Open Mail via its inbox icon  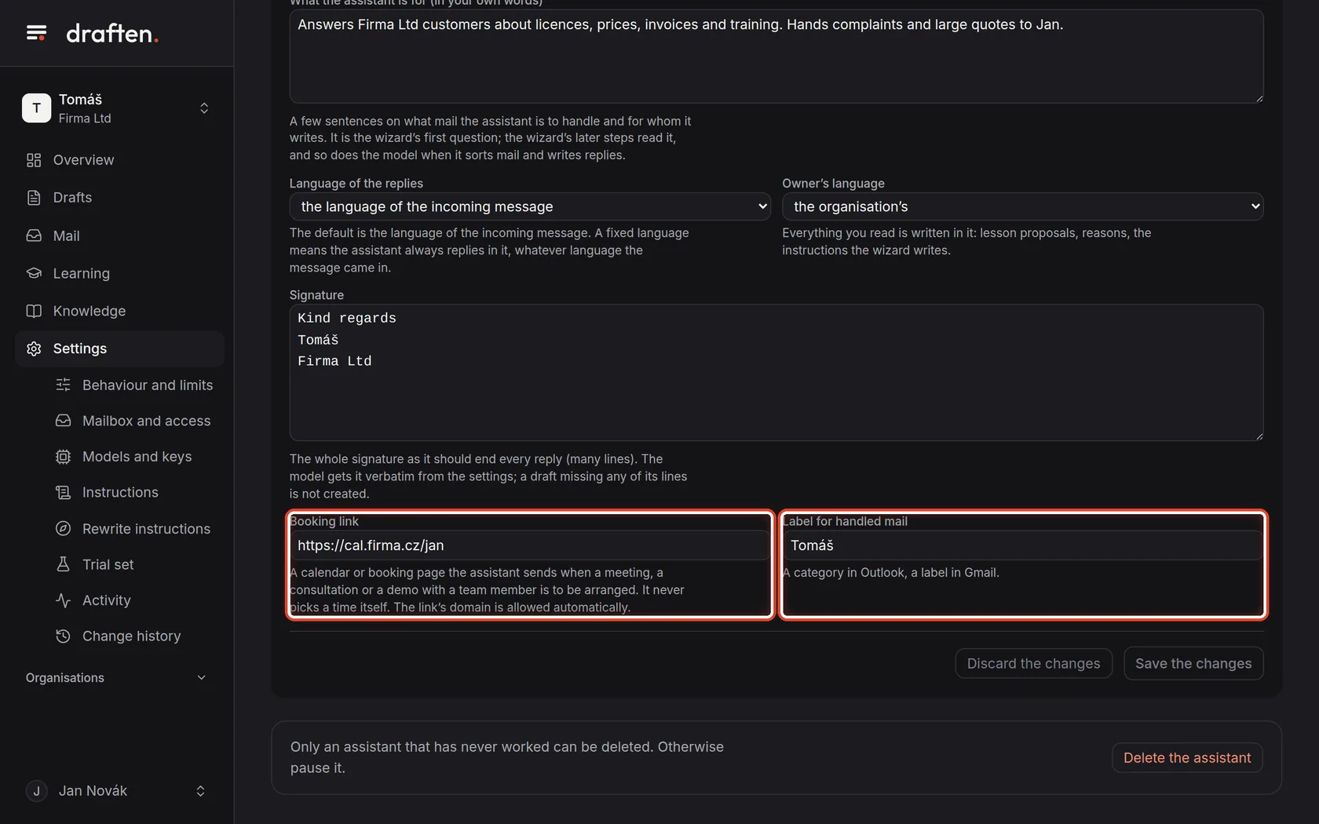pyautogui.click(x=34, y=235)
